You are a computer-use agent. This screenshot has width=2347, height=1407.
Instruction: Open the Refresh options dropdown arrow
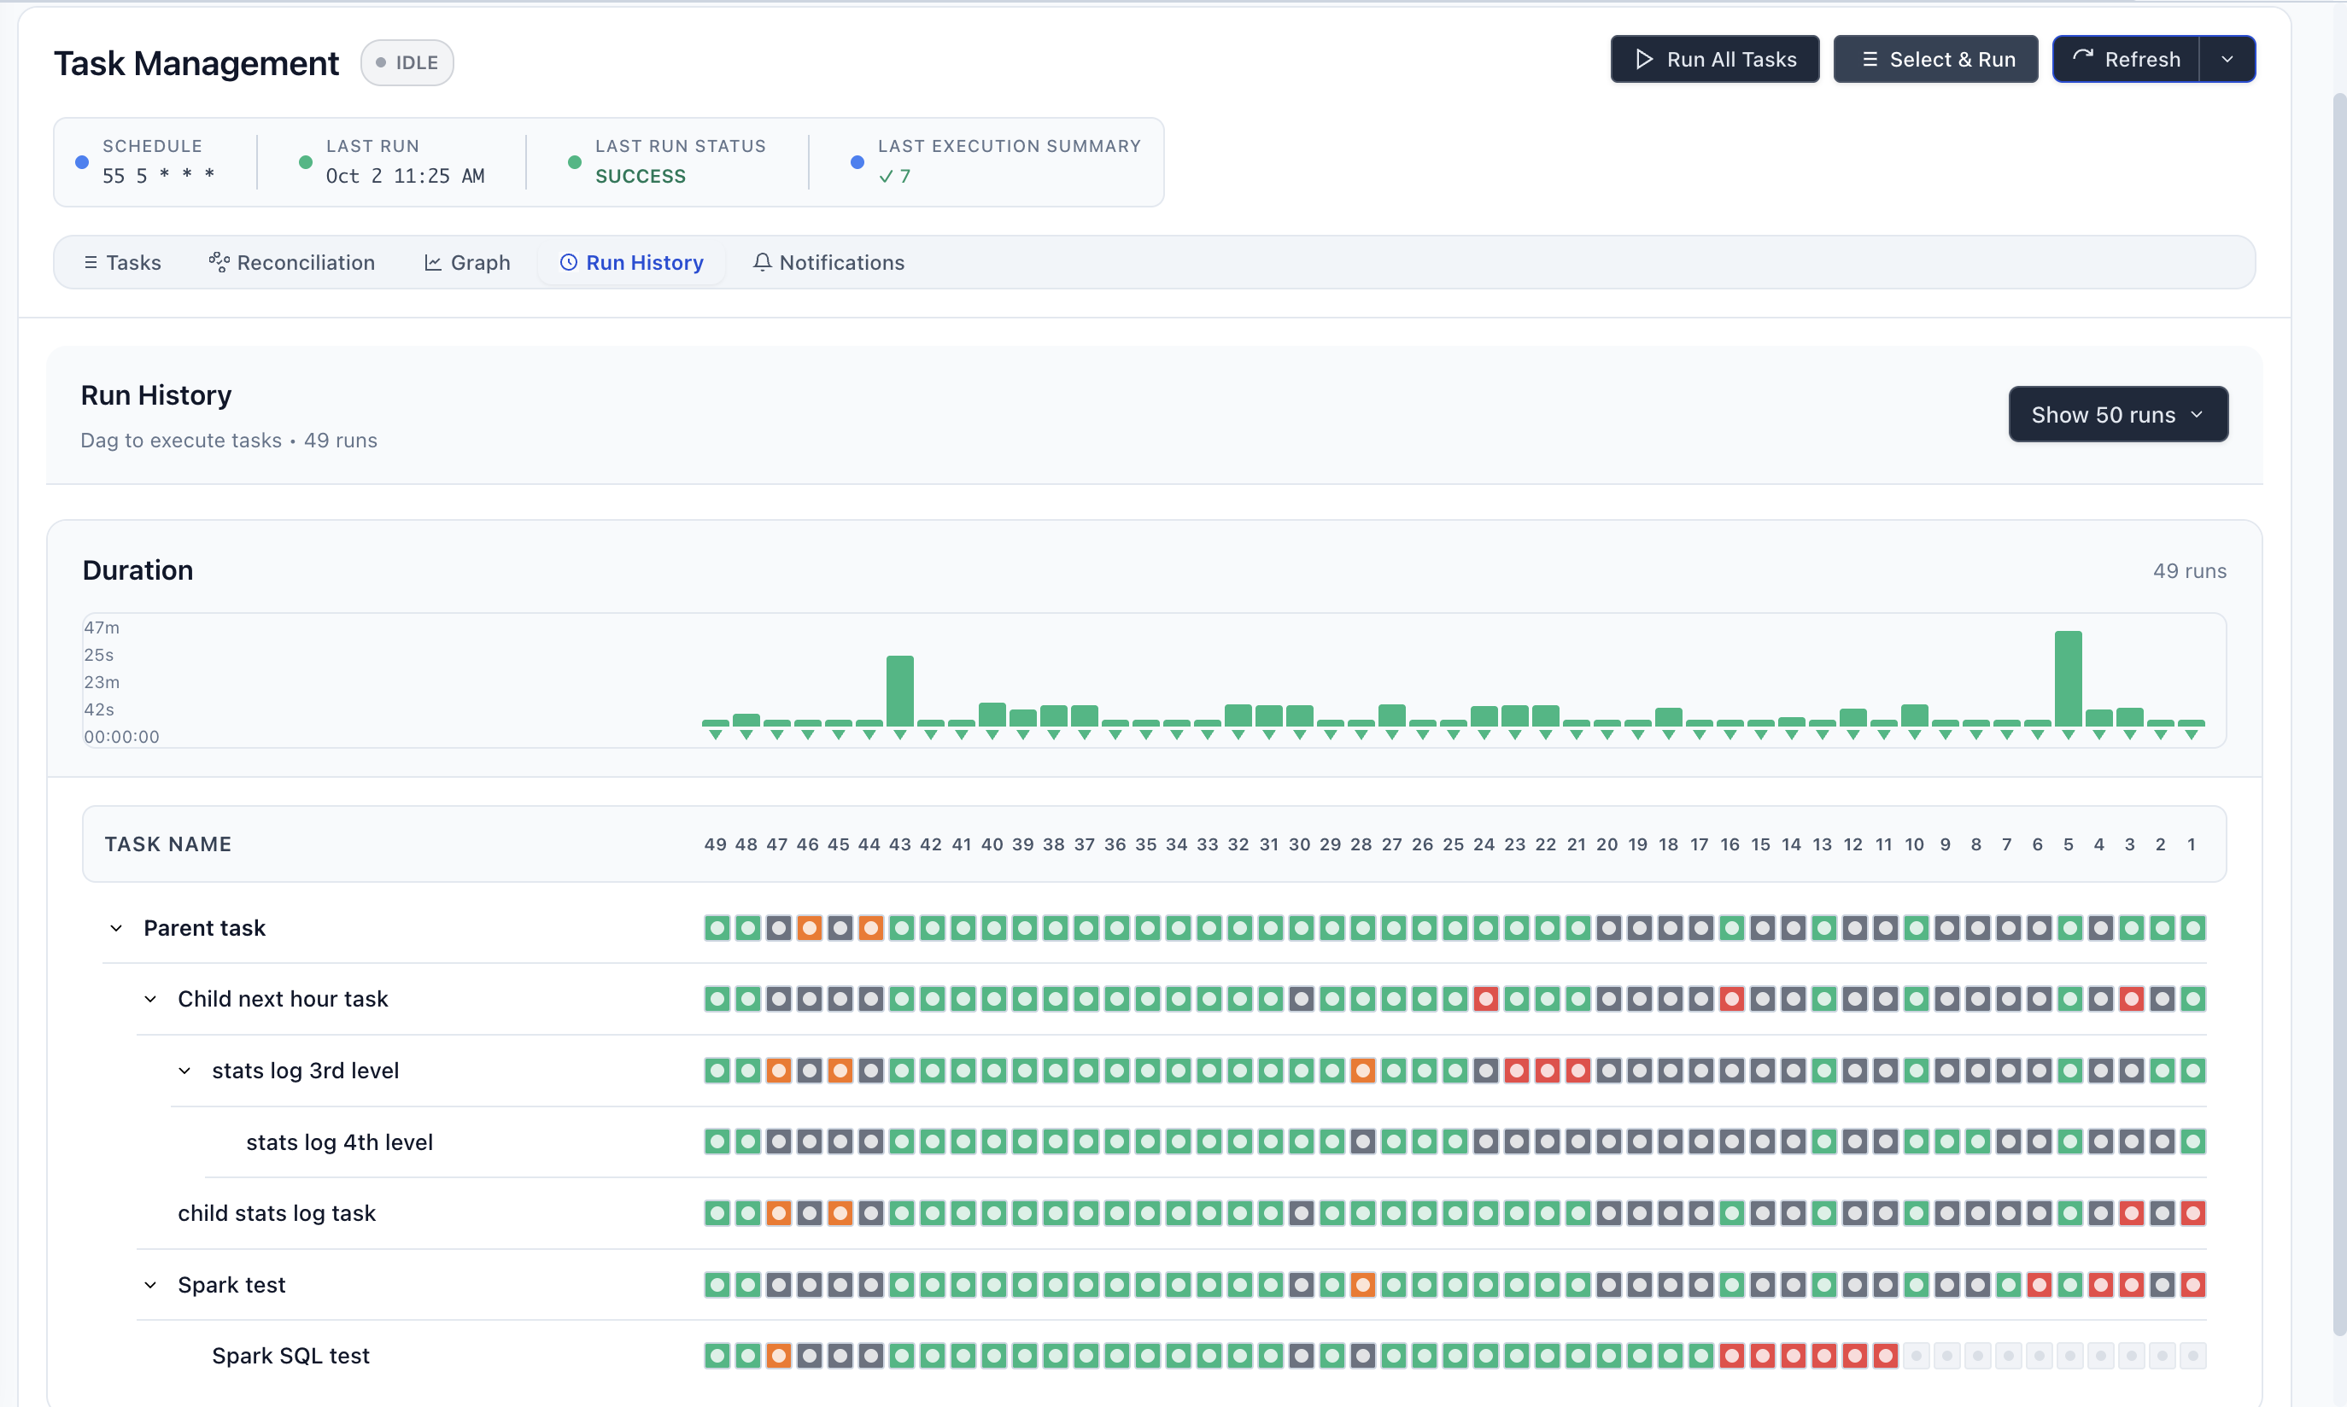pyautogui.click(x=2227, y=60)
